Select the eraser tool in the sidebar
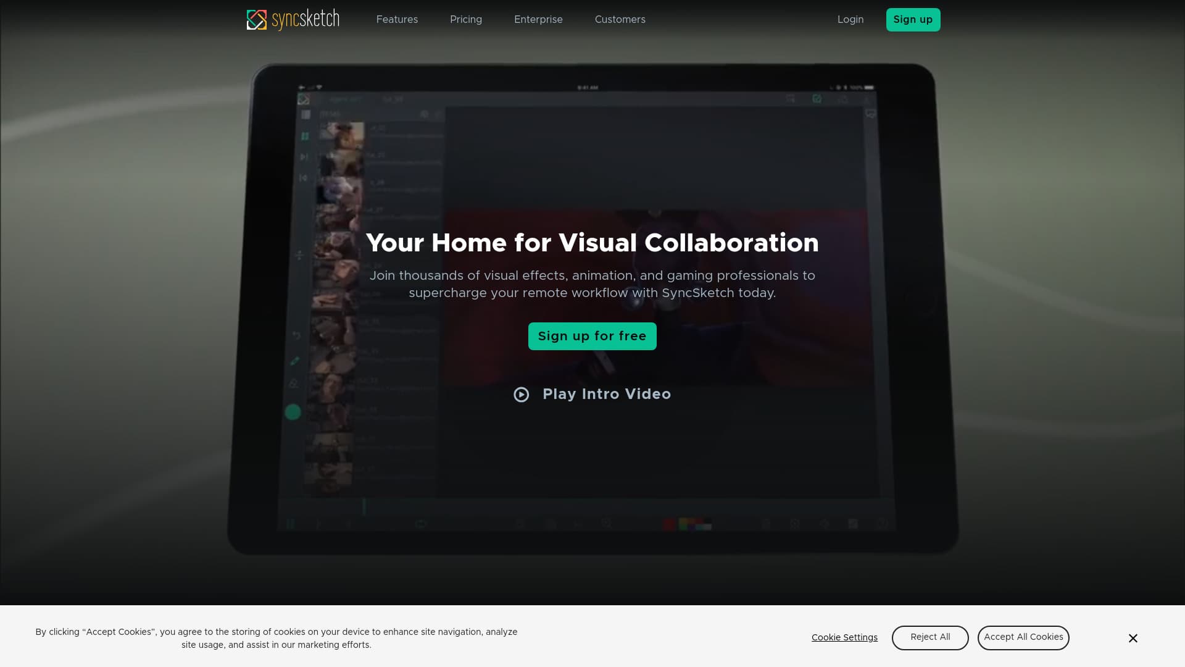The width and height of the screenshot is (1185, 667). pyautogui.click(x=294, y=382)
